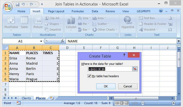Open the GEGPRIFTI tab

point(144,11)
